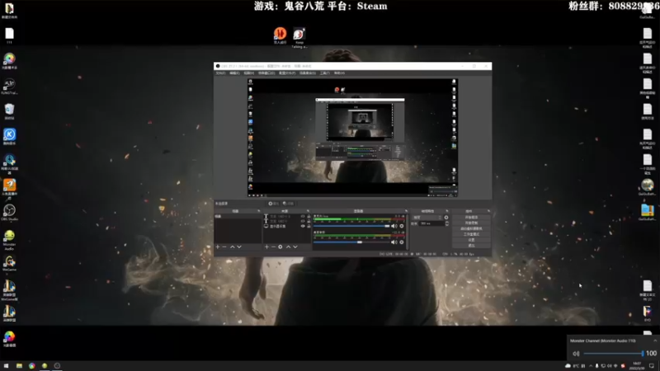The image size is (660, 371).
Task: Open source properties gear in Sources dock
Action: (280, 247)
